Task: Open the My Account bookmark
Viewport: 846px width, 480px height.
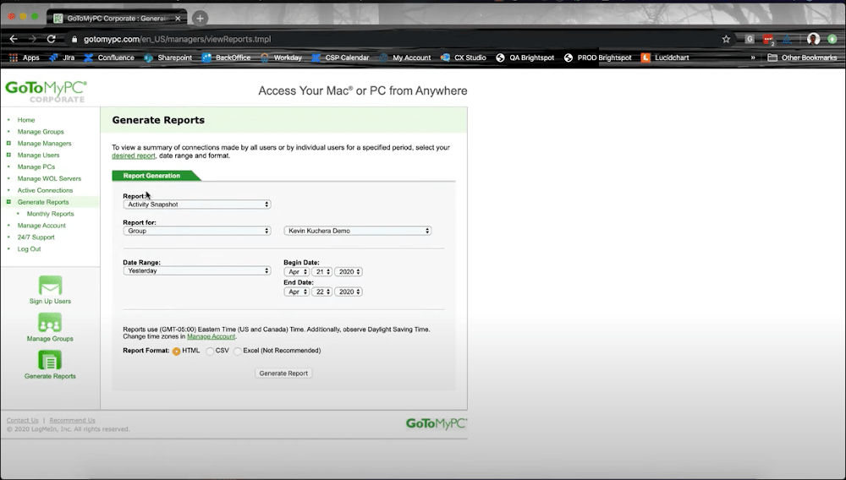Action: [405, 57]
